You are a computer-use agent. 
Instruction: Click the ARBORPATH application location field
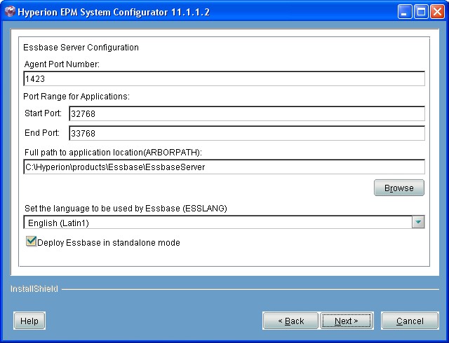(x=224, y=167)
